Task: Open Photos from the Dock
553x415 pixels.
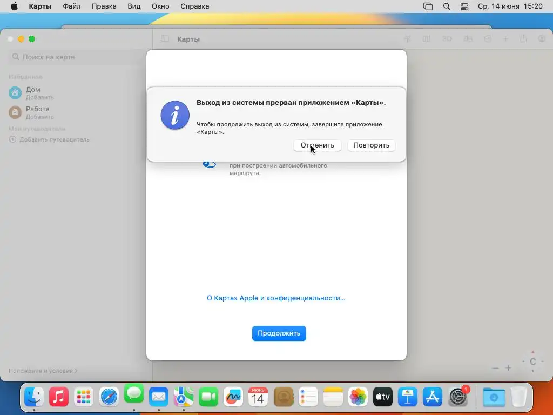Action: pyautogui.click(x=358, y=397)
